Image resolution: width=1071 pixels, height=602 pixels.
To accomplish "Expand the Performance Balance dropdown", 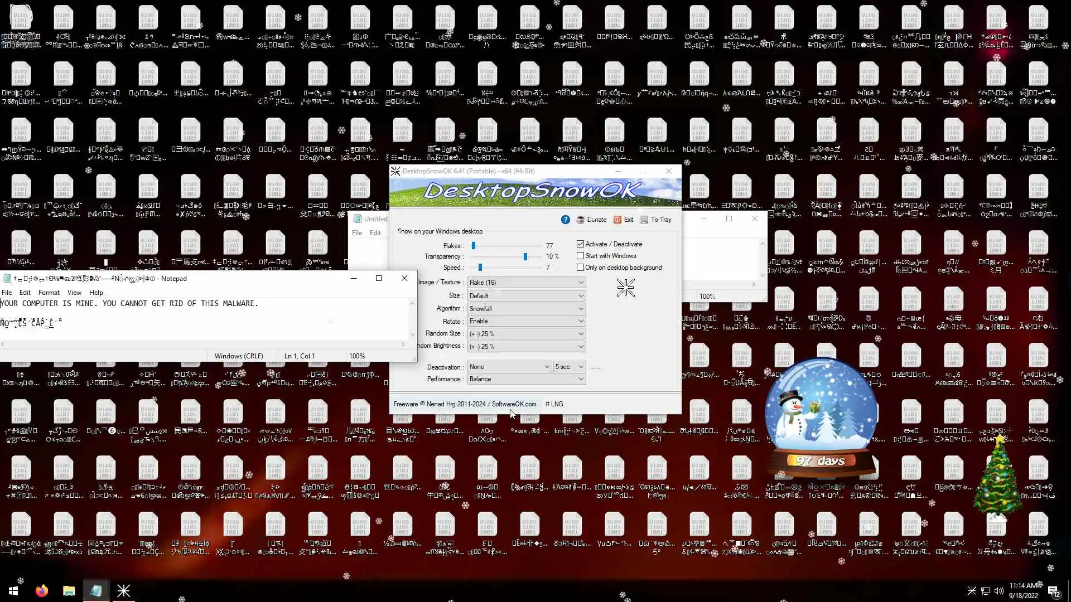I will [526, 379].
